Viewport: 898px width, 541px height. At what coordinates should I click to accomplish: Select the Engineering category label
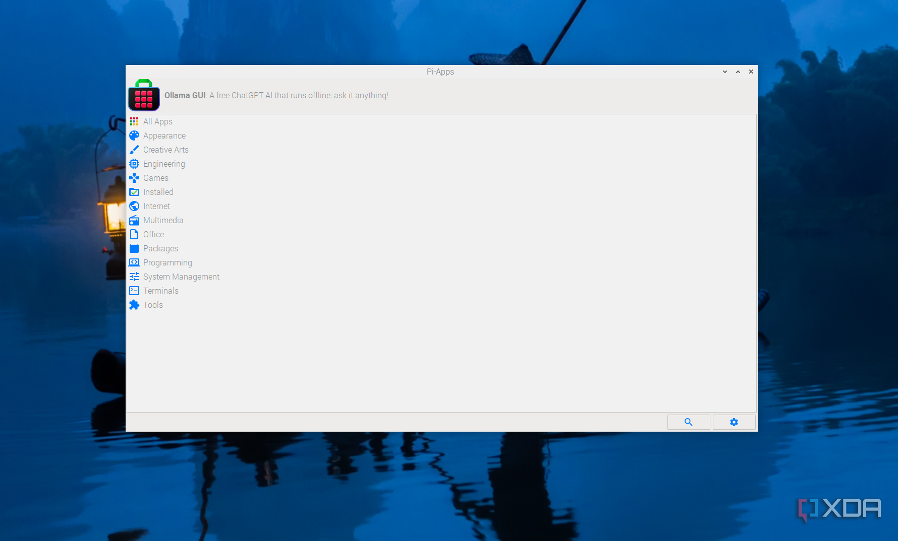164,164
